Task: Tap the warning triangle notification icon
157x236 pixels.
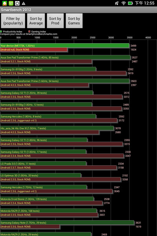Action: point(24,3)
